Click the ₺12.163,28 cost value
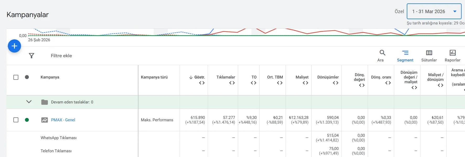The image size is (465, 157). point(299,118)
